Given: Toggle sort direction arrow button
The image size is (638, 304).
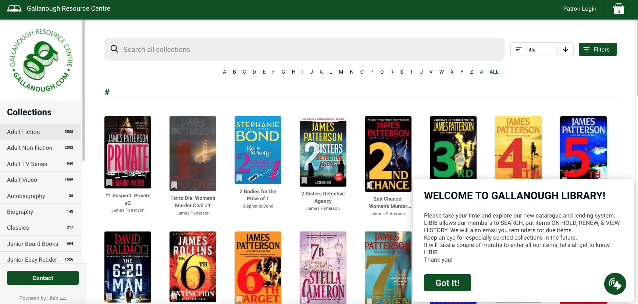Looking at the screenshot, I should pos(566,49).
